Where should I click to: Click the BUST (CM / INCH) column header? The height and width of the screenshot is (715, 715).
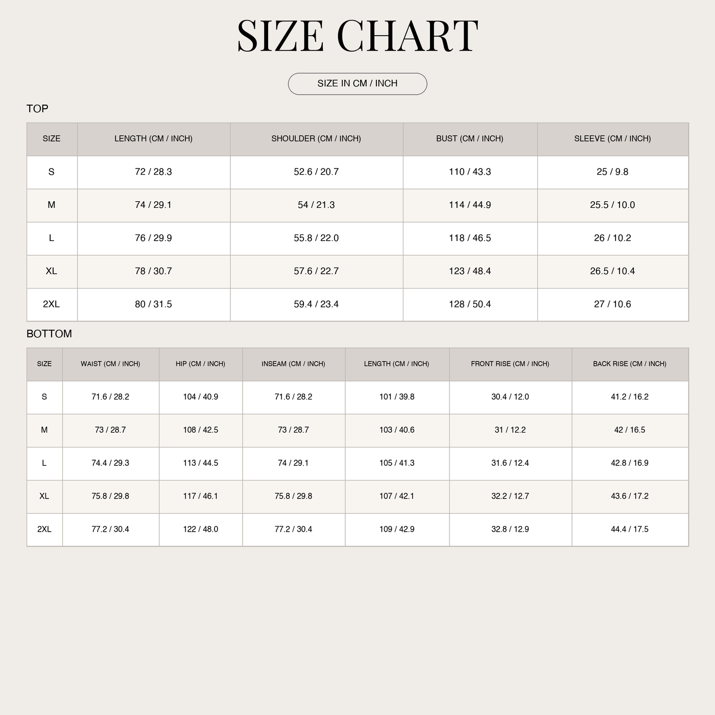click(470, 139)
